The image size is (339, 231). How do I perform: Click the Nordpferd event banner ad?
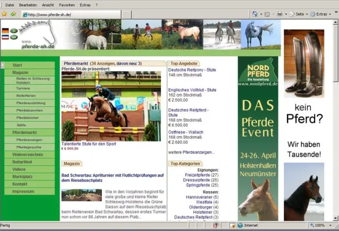pos(258,139)
